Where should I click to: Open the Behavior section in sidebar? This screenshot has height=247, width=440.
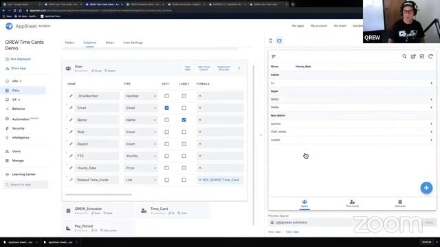coord(19,108)
